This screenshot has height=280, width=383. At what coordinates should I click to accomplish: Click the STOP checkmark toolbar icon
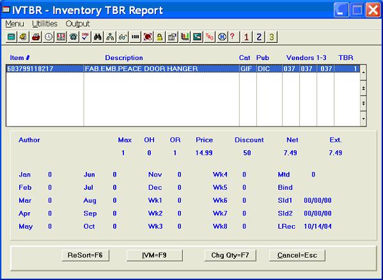coord(86,37)
